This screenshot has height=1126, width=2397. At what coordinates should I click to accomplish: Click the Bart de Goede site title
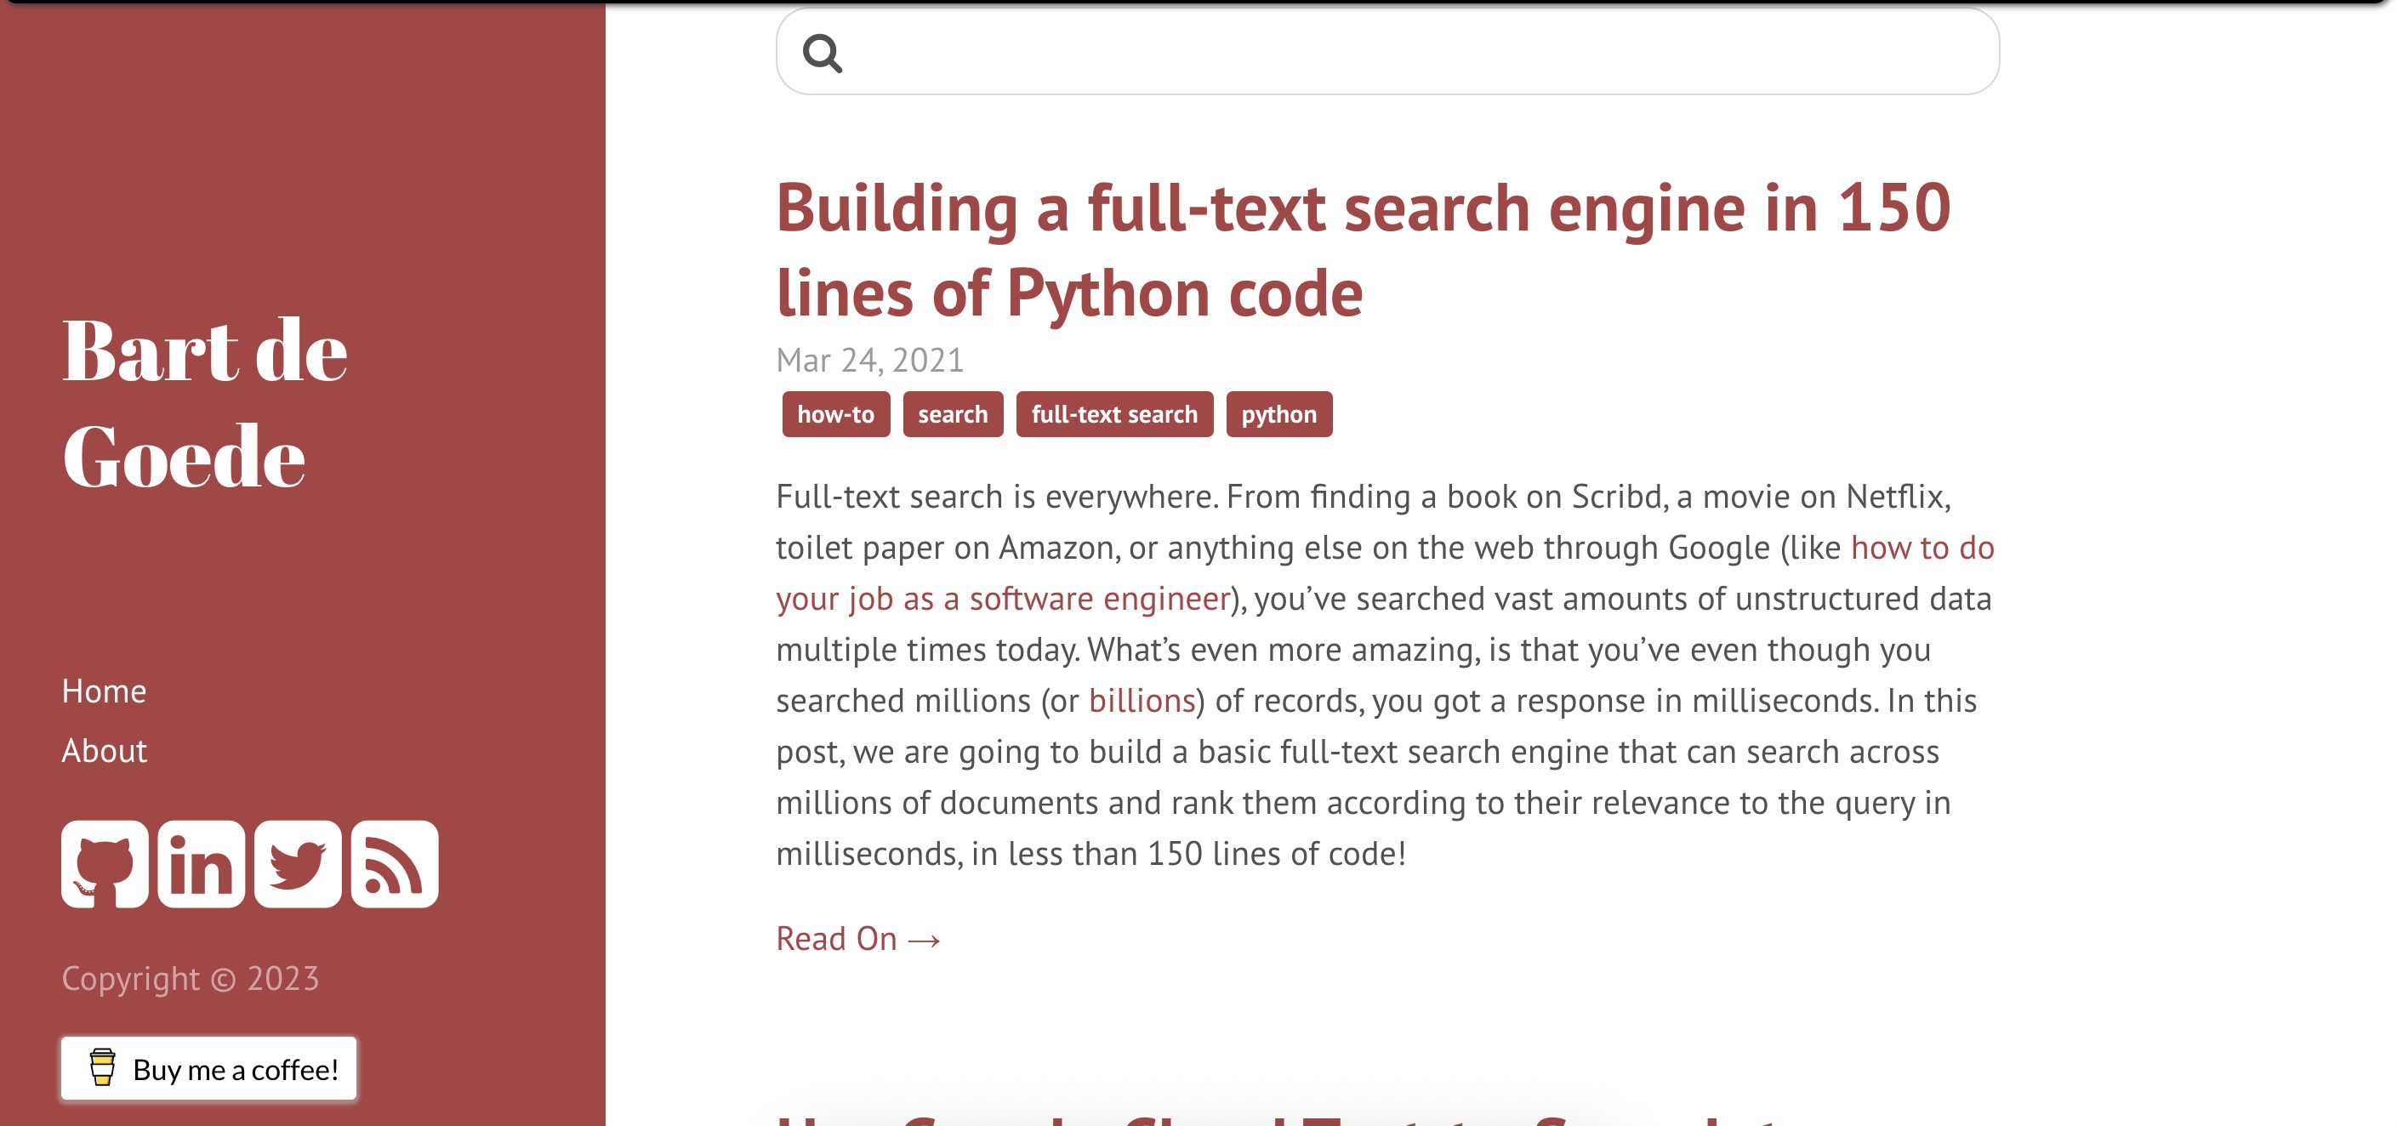[206, 403]
